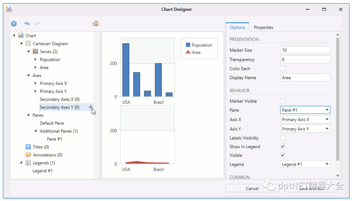Select the Options tab
Screen dimensions: 355x201
238,27
